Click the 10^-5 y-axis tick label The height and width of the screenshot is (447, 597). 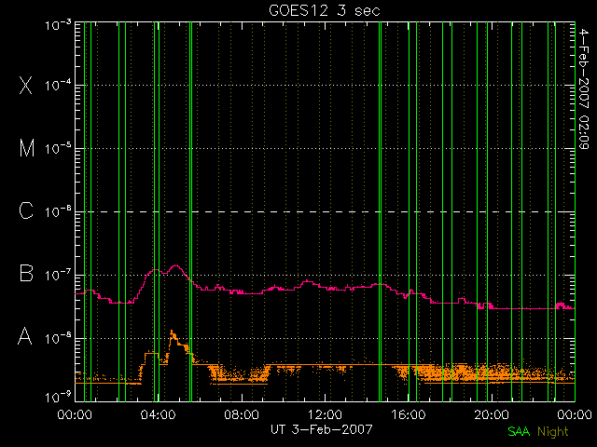click(58, 149)
